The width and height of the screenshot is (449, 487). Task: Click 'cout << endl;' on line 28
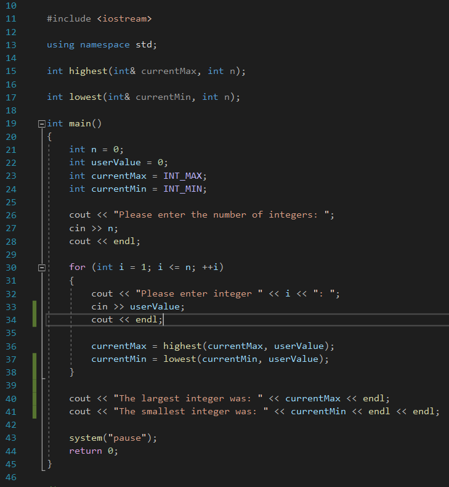(x=105, y=241)
